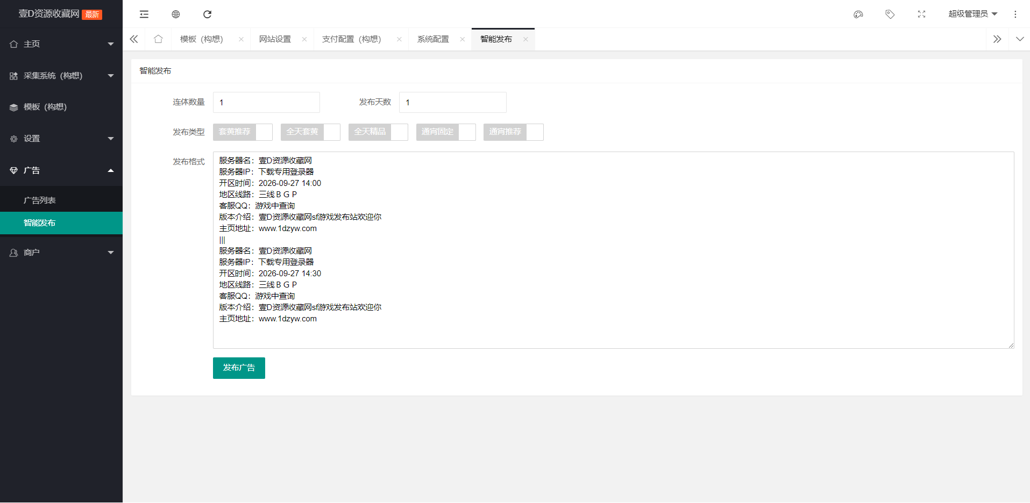Click inside the 发布格式 text area

[614, 250]
